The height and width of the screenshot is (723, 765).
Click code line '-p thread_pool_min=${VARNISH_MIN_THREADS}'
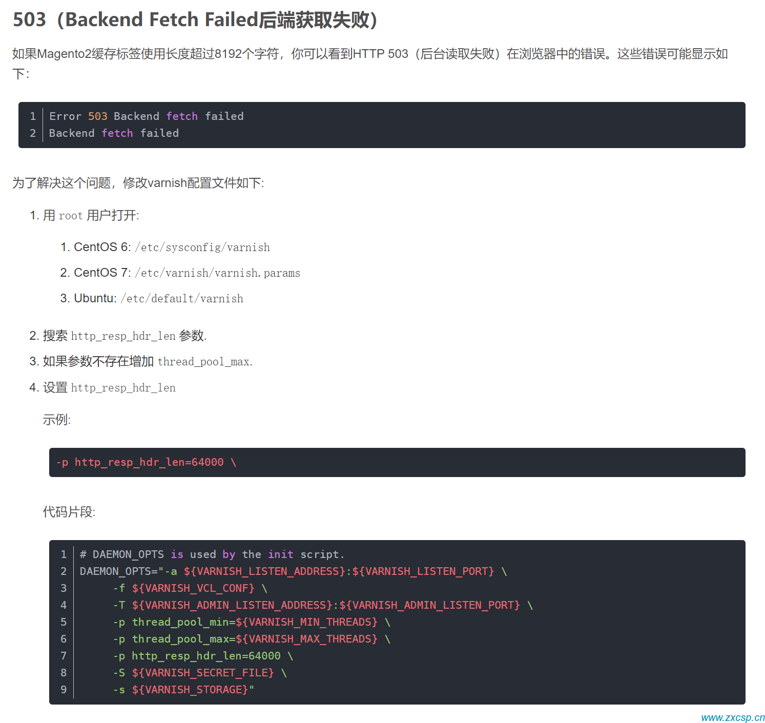[252, 622]
